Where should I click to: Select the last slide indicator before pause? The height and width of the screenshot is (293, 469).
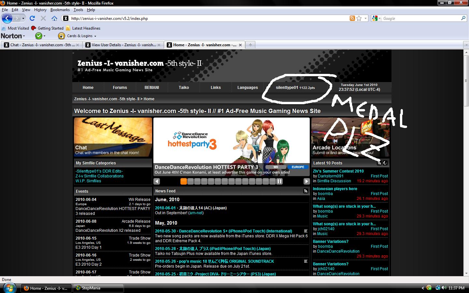273,181
